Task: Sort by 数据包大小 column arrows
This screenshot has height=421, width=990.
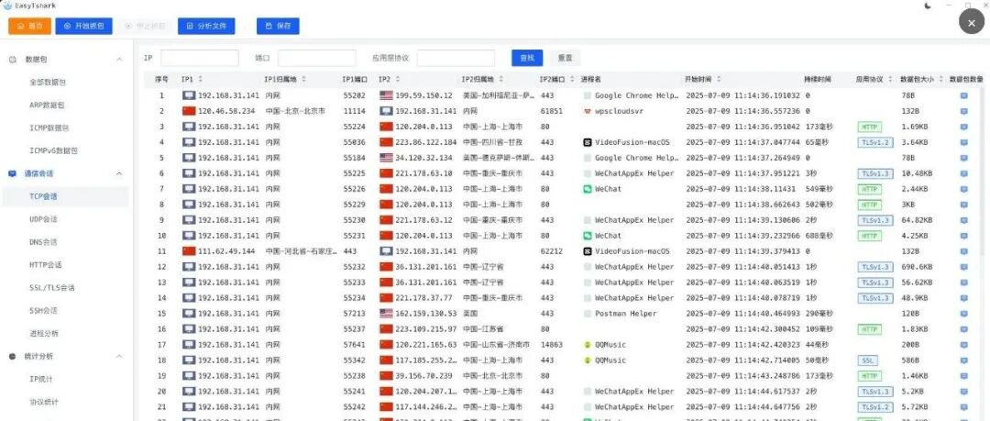Action: (x=941, y=80)
